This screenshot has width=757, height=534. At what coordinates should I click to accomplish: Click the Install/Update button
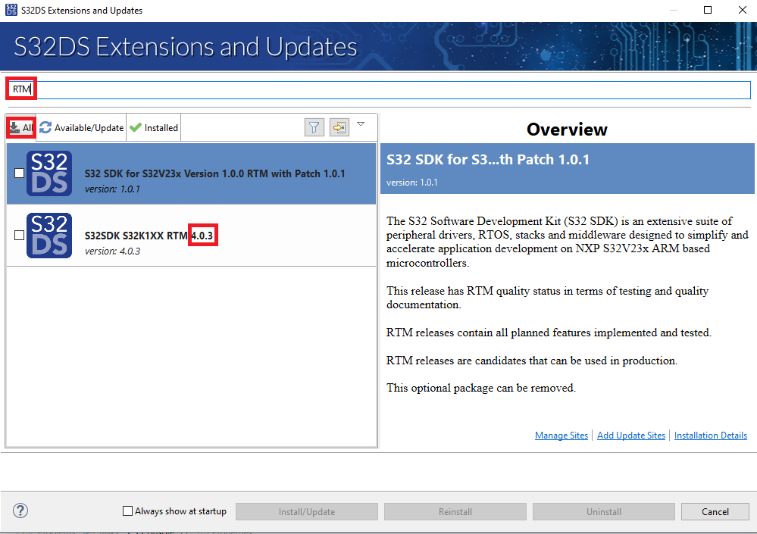(306, 511)
